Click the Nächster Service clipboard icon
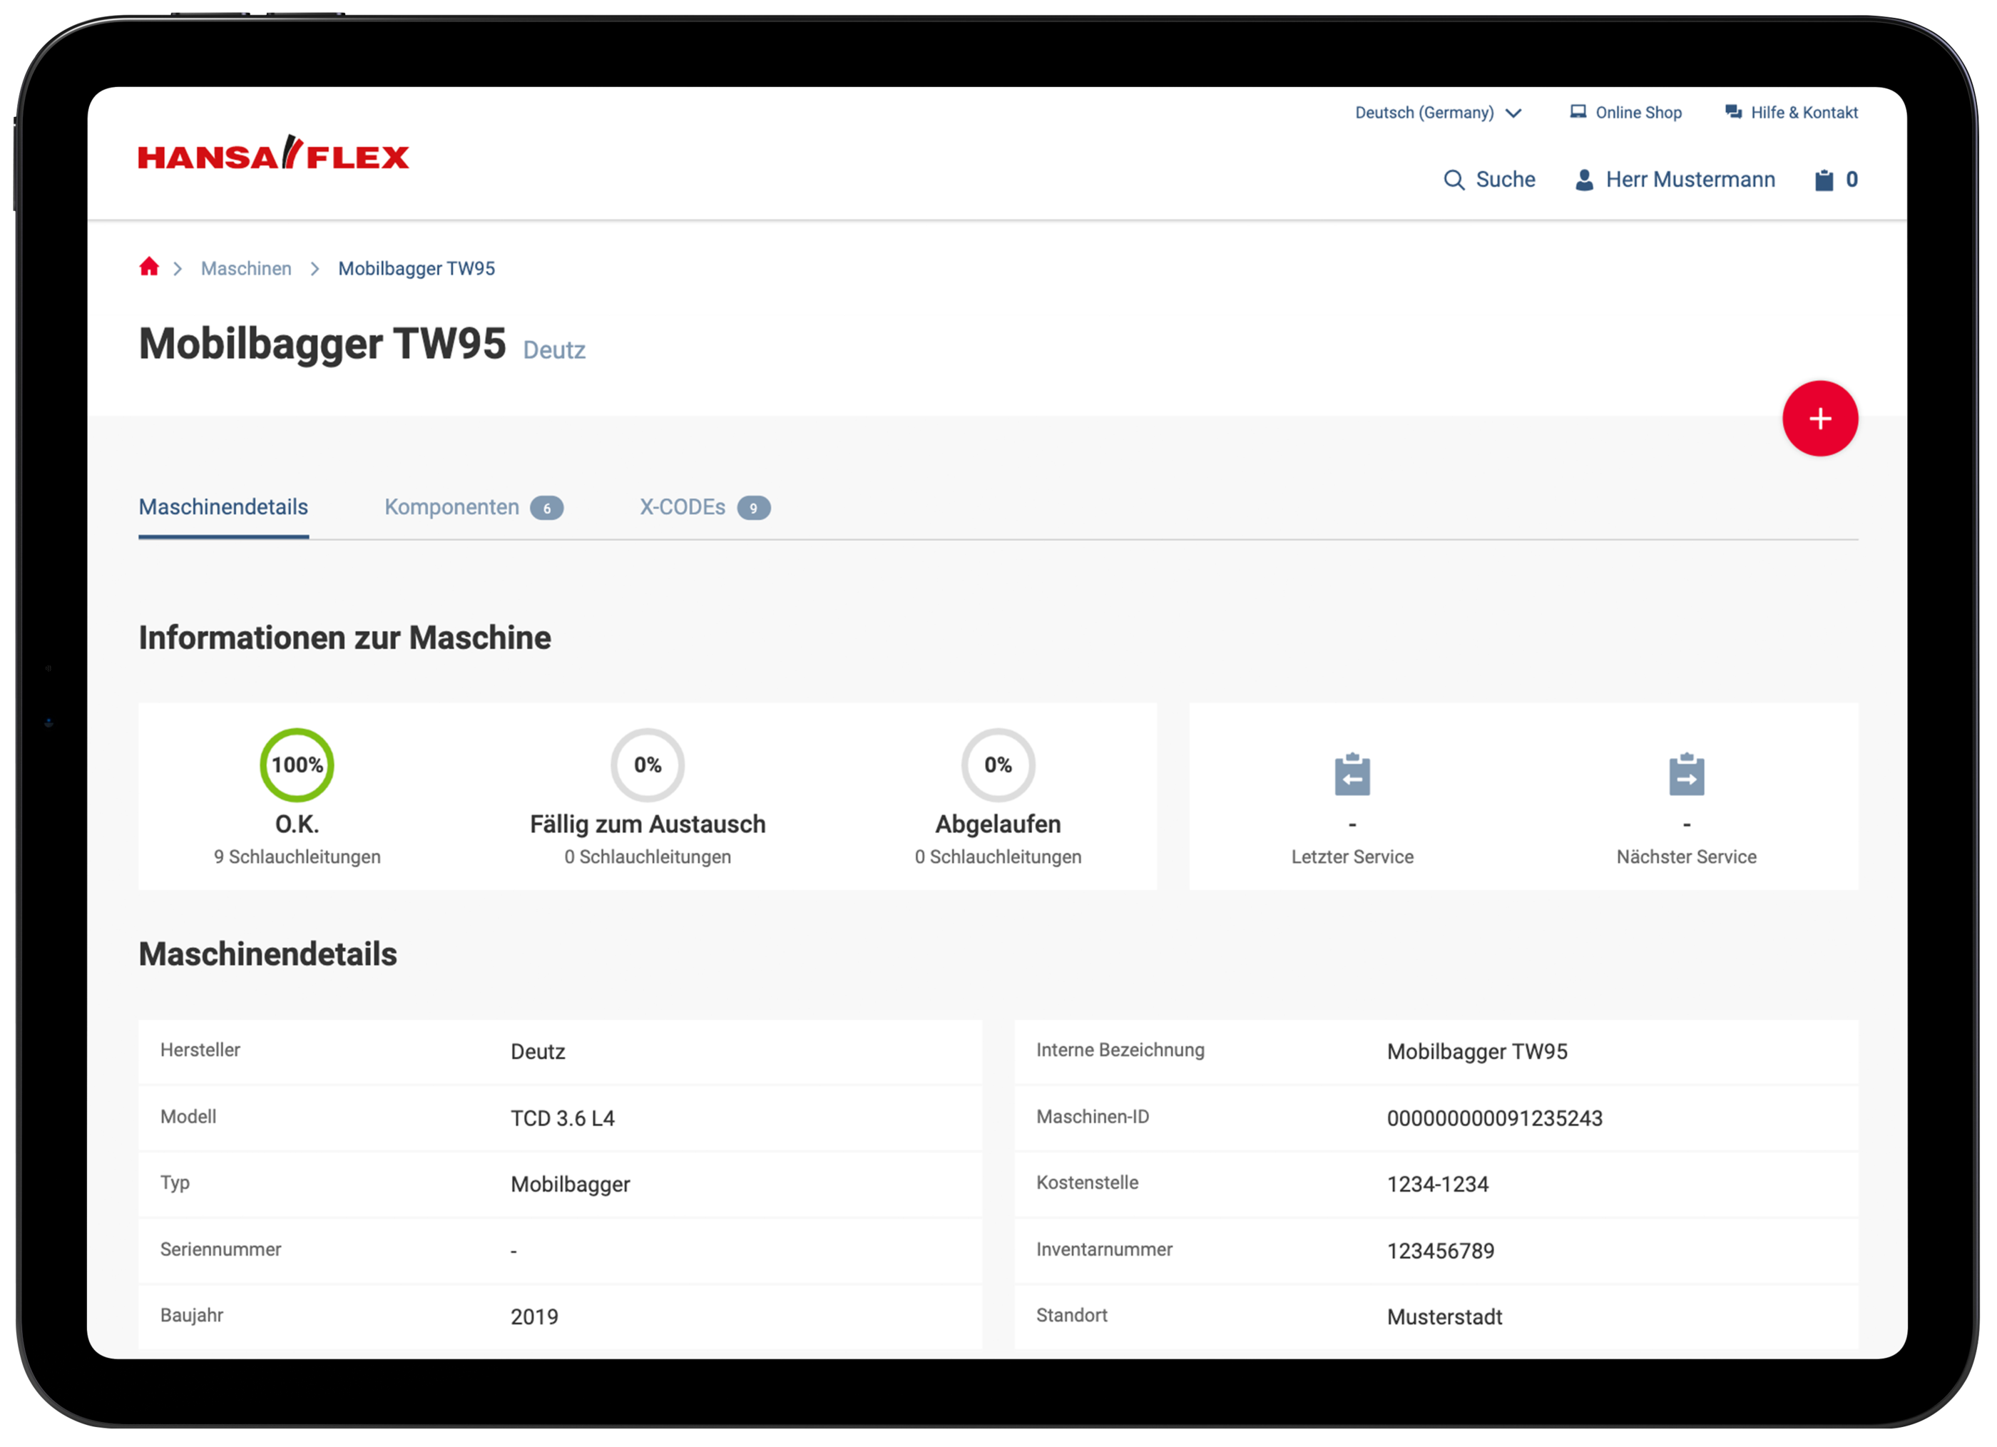1997x1447 pixels. [1685, 774]
